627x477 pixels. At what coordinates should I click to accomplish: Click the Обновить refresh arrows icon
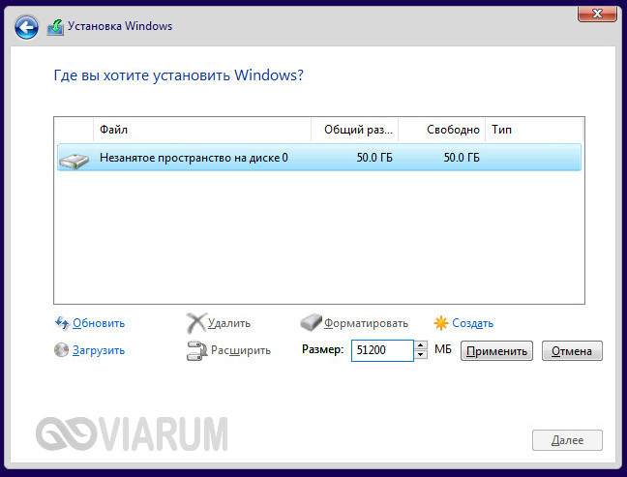click(x=62, y=322)
